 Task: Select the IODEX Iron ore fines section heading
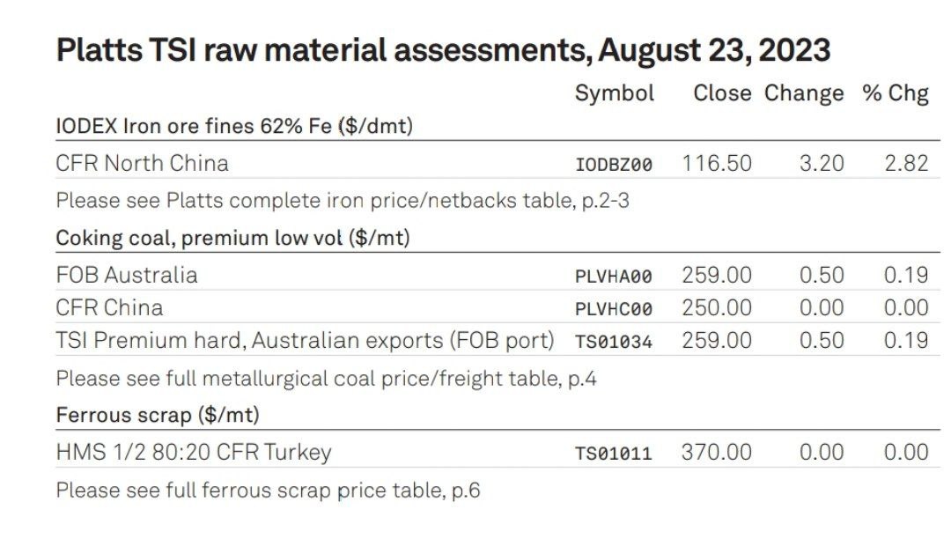[x=234, y=126]
